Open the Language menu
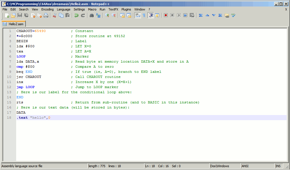 [x=63, y=9]
